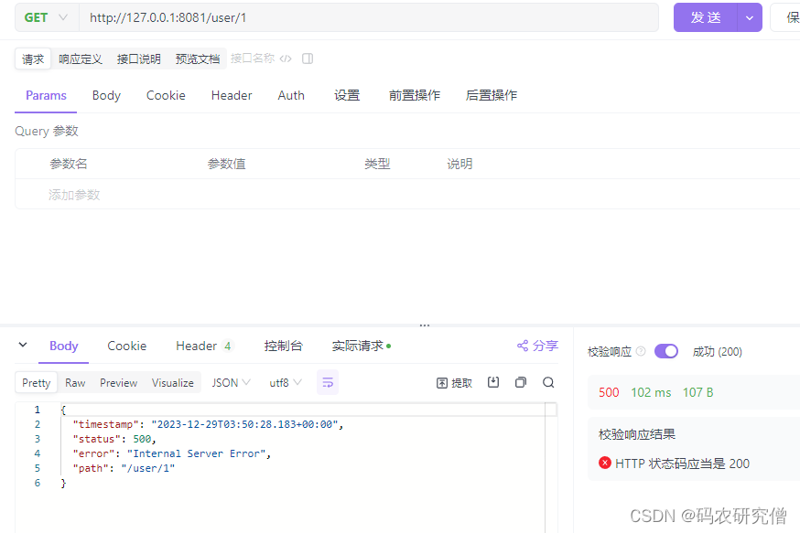The width and height of the screenshot is (800, 533).
Task: Open the JSON format dropdown in response toolbar
Action: pos(231,383)
